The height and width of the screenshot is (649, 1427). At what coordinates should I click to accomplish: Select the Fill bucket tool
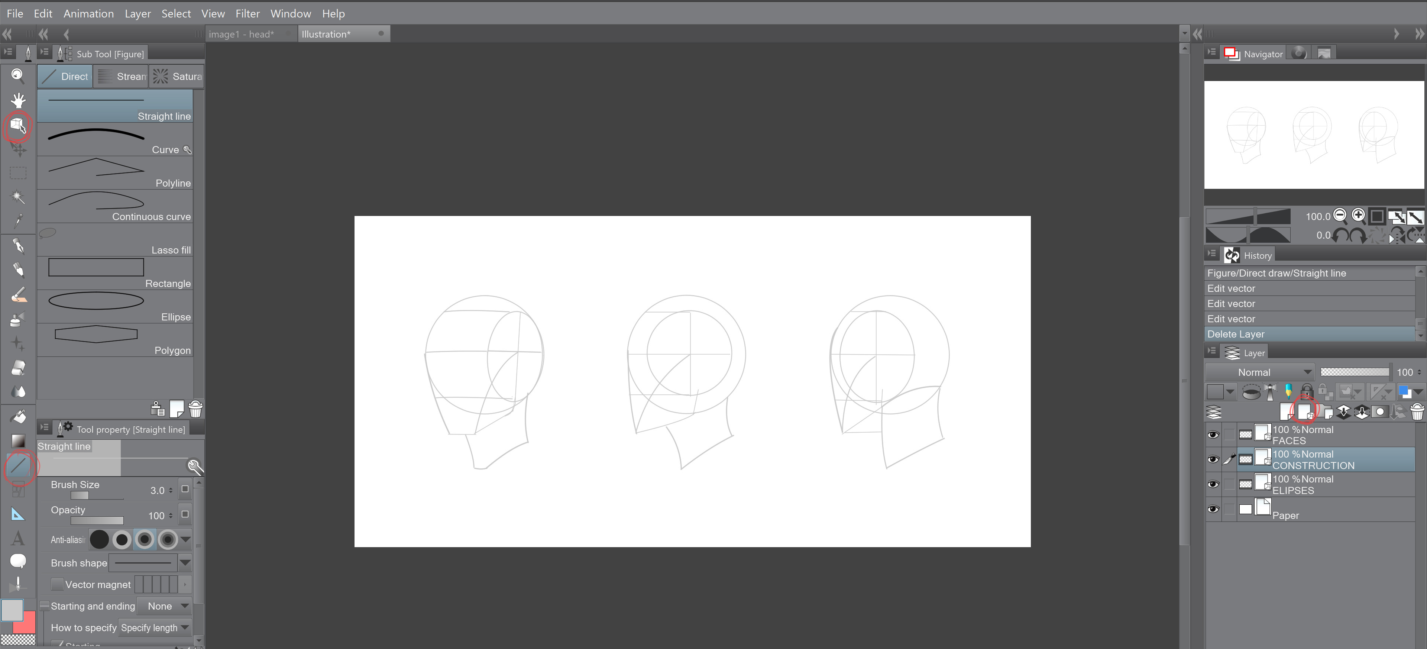tap(18, 416)
